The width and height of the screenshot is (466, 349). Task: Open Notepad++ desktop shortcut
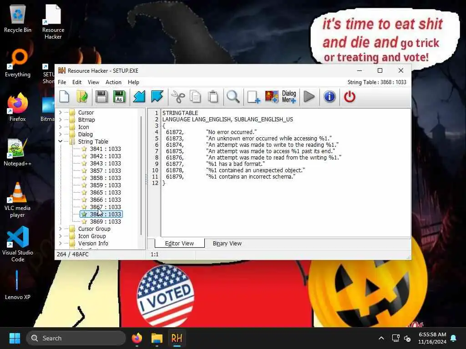tap(18, 152)
